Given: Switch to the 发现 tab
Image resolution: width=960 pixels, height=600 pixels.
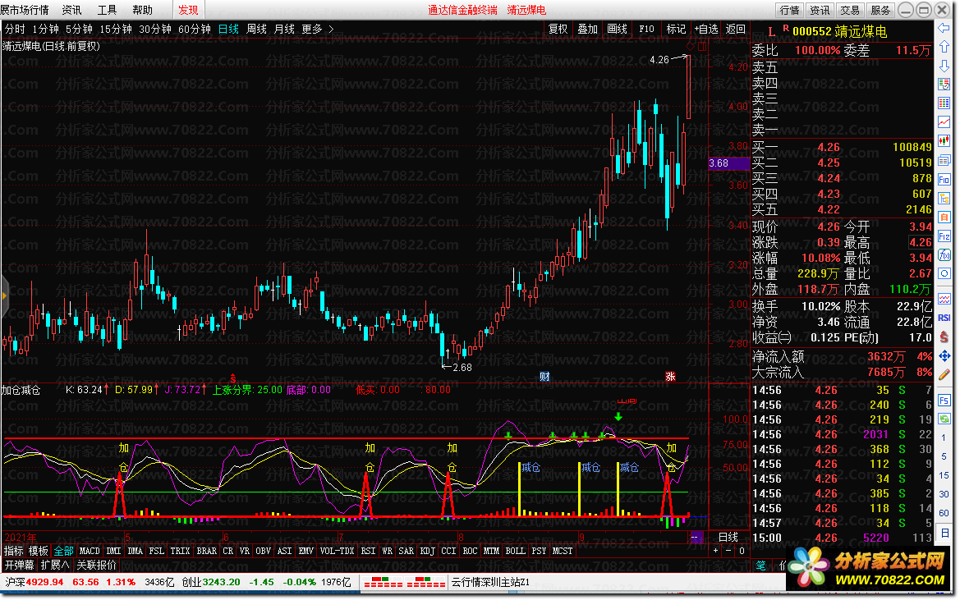Looking at the screenshot, I should (188, 10).
